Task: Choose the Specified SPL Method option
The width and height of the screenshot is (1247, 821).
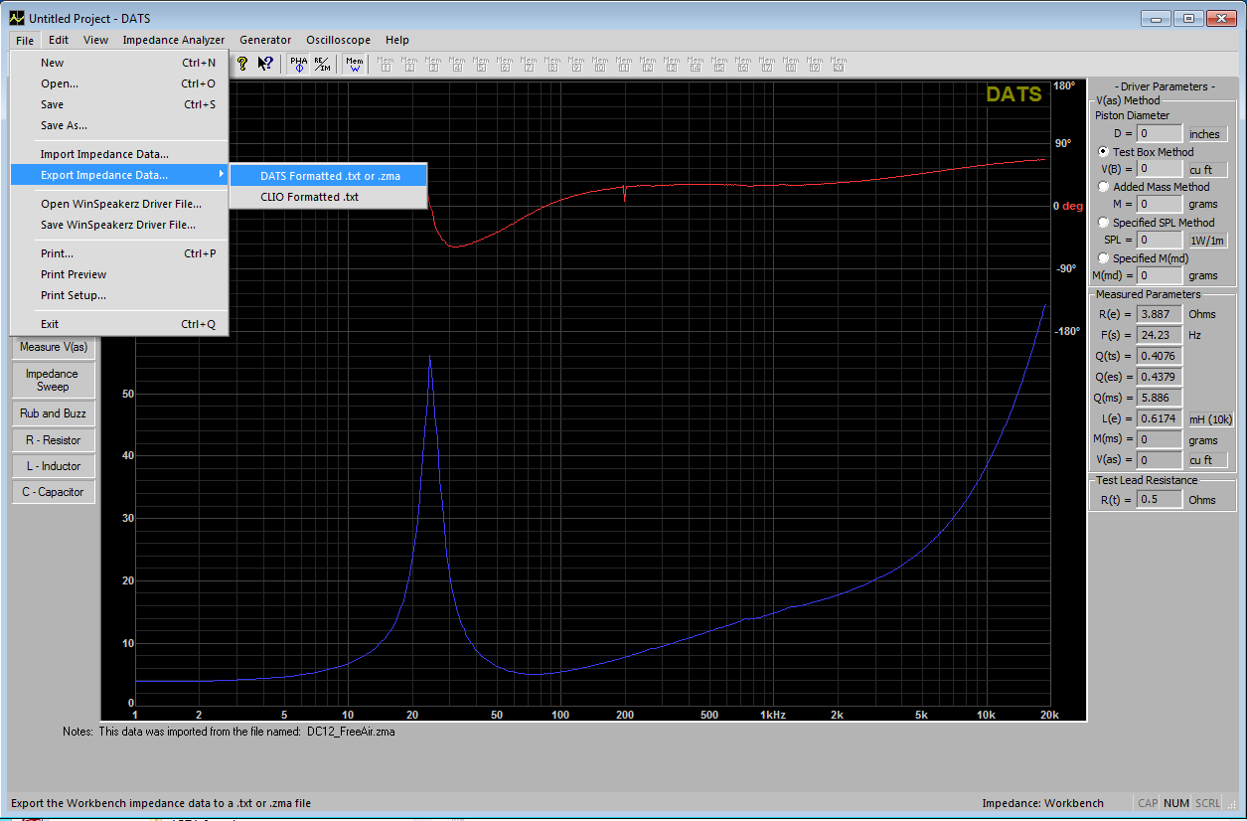Action: coord(1104,223)
